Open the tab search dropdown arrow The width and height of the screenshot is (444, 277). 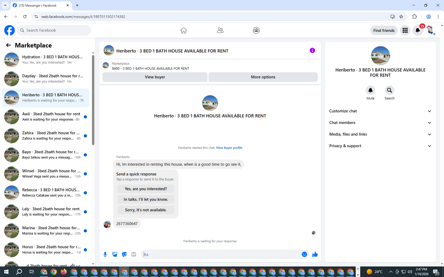(5, 5)
